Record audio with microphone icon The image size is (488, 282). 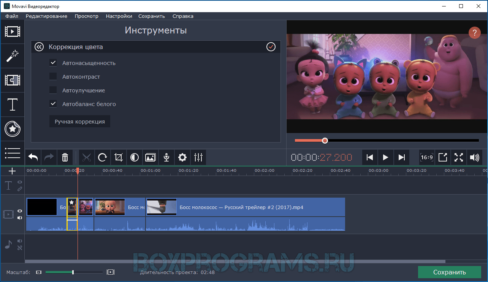[166, 157]
